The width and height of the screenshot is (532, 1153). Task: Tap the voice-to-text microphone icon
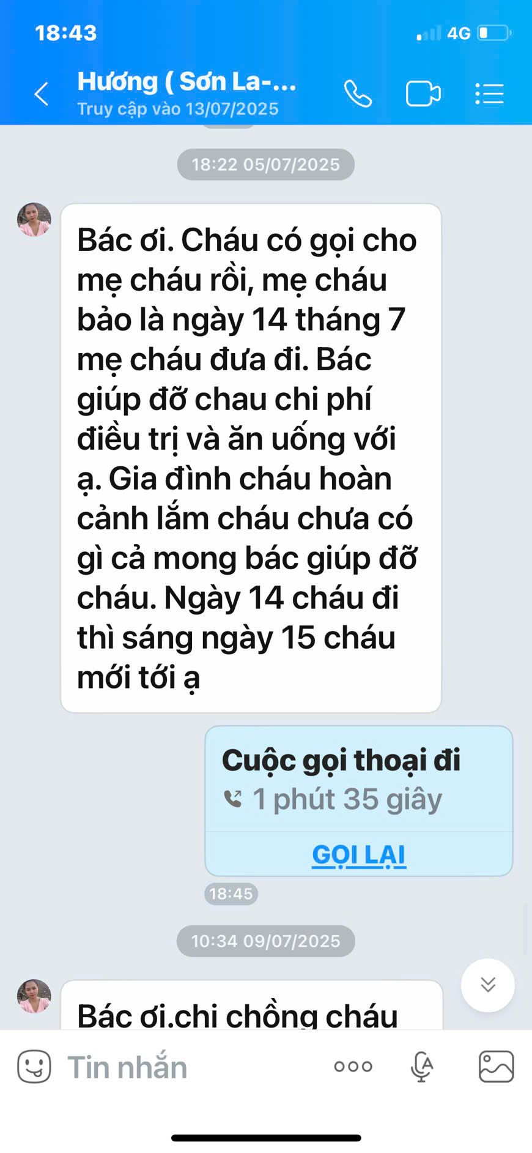pyautogui.click(x=421, y=1067)
